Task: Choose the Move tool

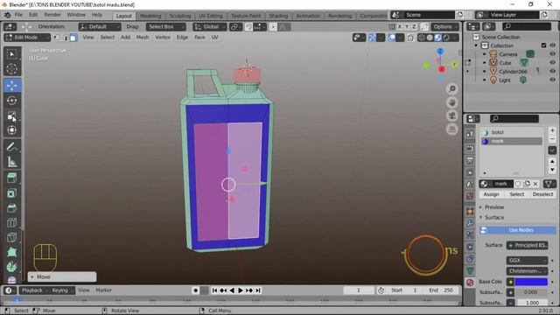Action: (11, 86)
